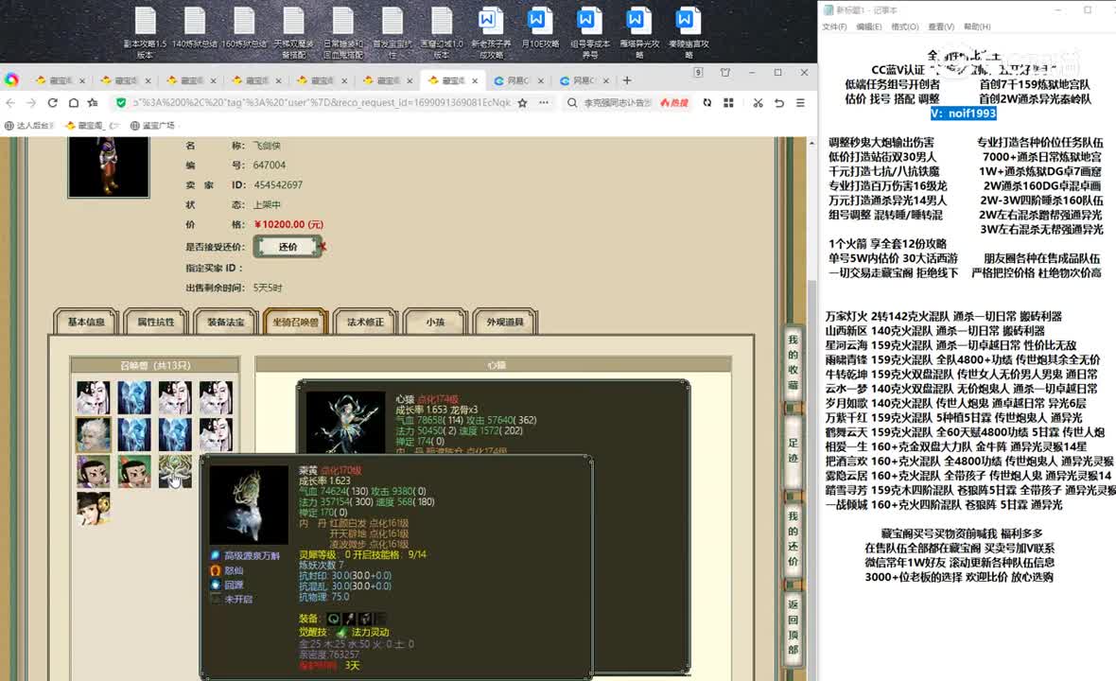1116x681 pixels.
Task: Click the highlighted V: noif1993 text in Notepad
Action: (963, 113)
